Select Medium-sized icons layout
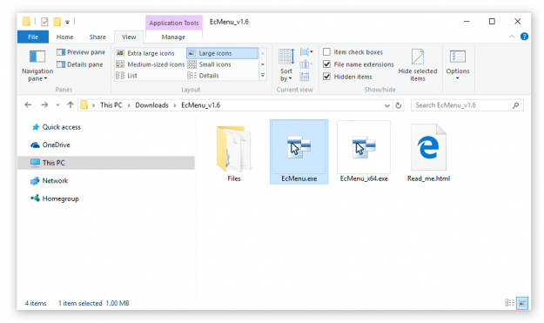This screenshot has height=323, width=544. click(x=151, y=64)
